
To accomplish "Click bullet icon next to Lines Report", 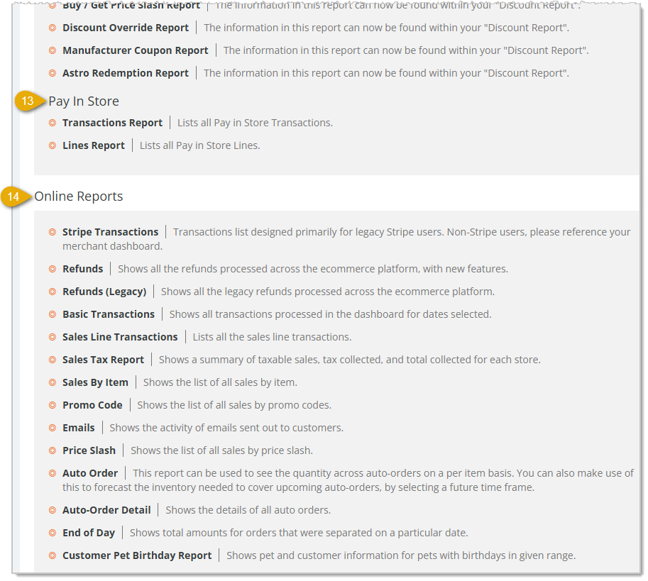I will (53, 145).
